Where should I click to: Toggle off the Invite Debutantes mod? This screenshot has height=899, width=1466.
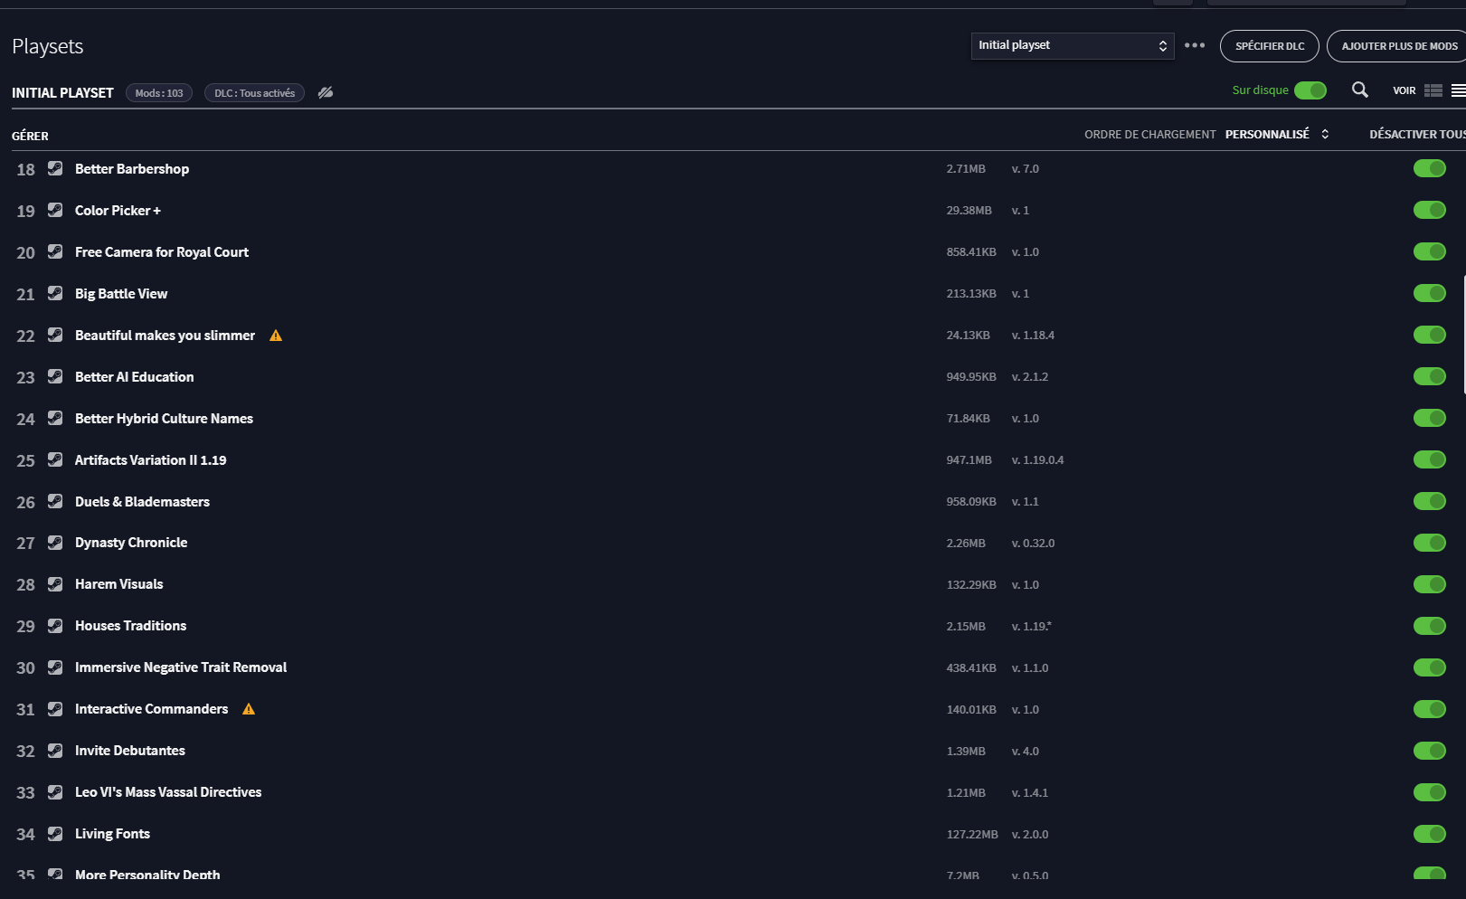[1430, 751]
